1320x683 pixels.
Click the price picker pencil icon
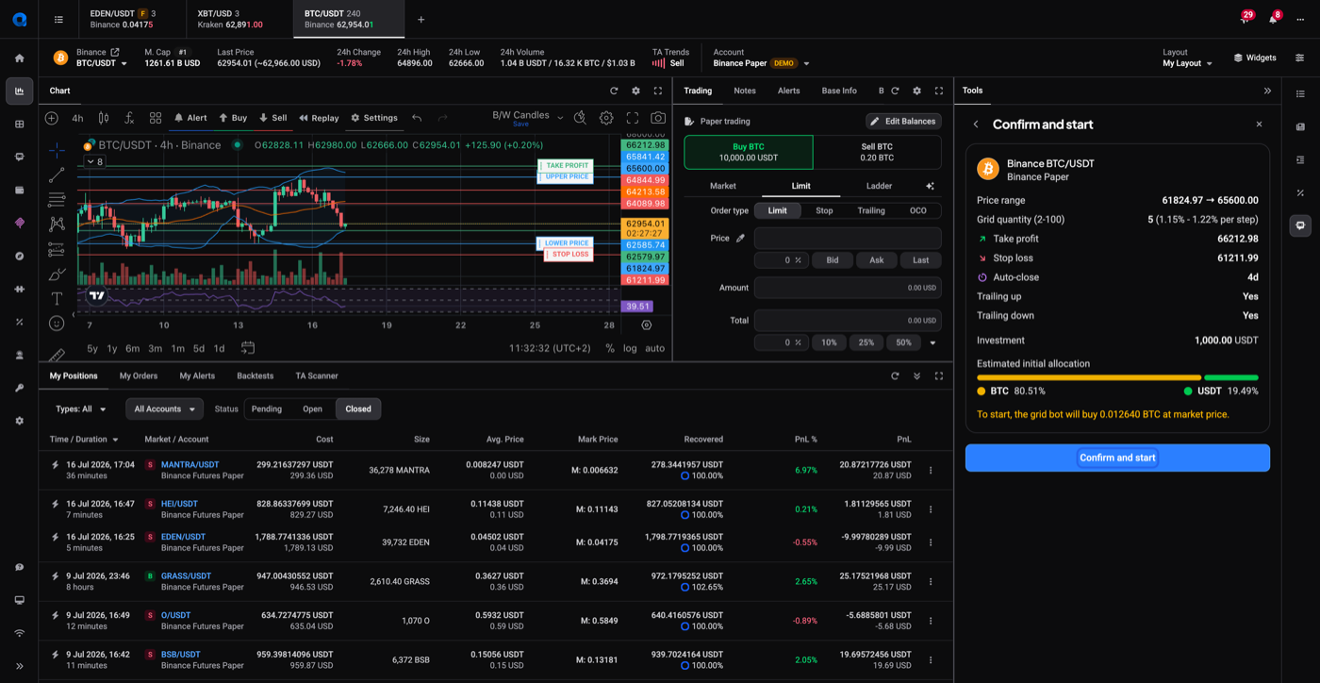coord(741,238)
